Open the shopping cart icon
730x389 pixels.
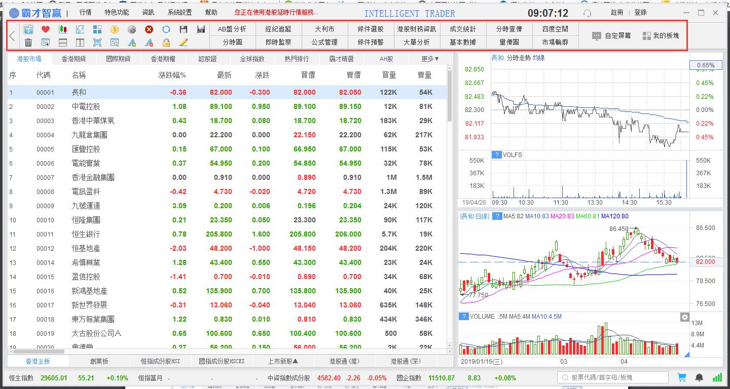(x=682, y=377)
